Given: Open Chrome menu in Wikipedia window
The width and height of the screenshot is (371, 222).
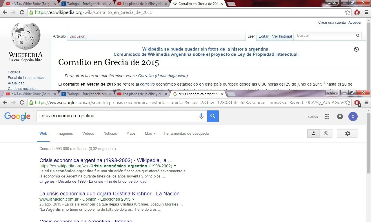Looking at the screenshot, I should (366, 12).
